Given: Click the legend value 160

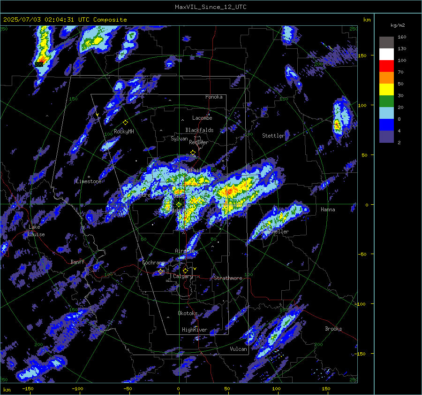Looking at the screenshot, I should click(x=402, y=37).
